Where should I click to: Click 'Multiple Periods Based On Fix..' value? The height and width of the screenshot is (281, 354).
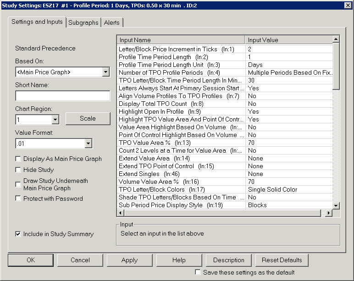coord(289,73)
